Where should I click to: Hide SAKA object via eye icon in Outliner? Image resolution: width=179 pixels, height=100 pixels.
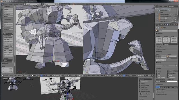(172, 18)
